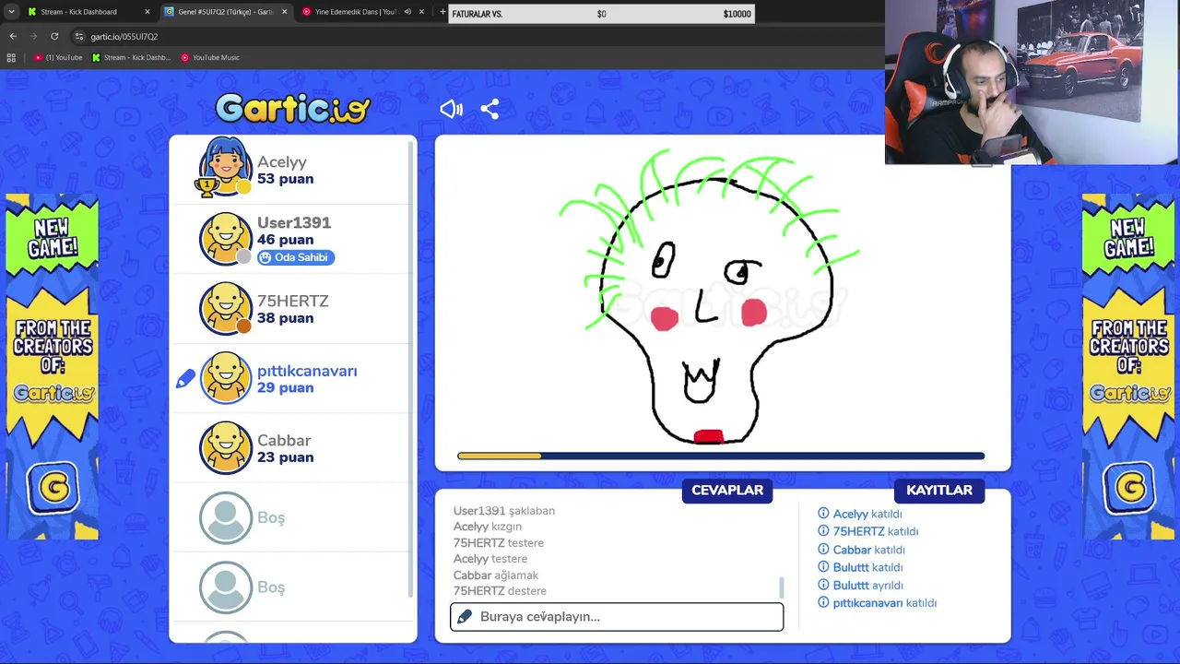Viewport: 1180px width, 664px height.
Task: Click the second empty Boş player slot
Action: pyautogui.click(x=226, y=587)
